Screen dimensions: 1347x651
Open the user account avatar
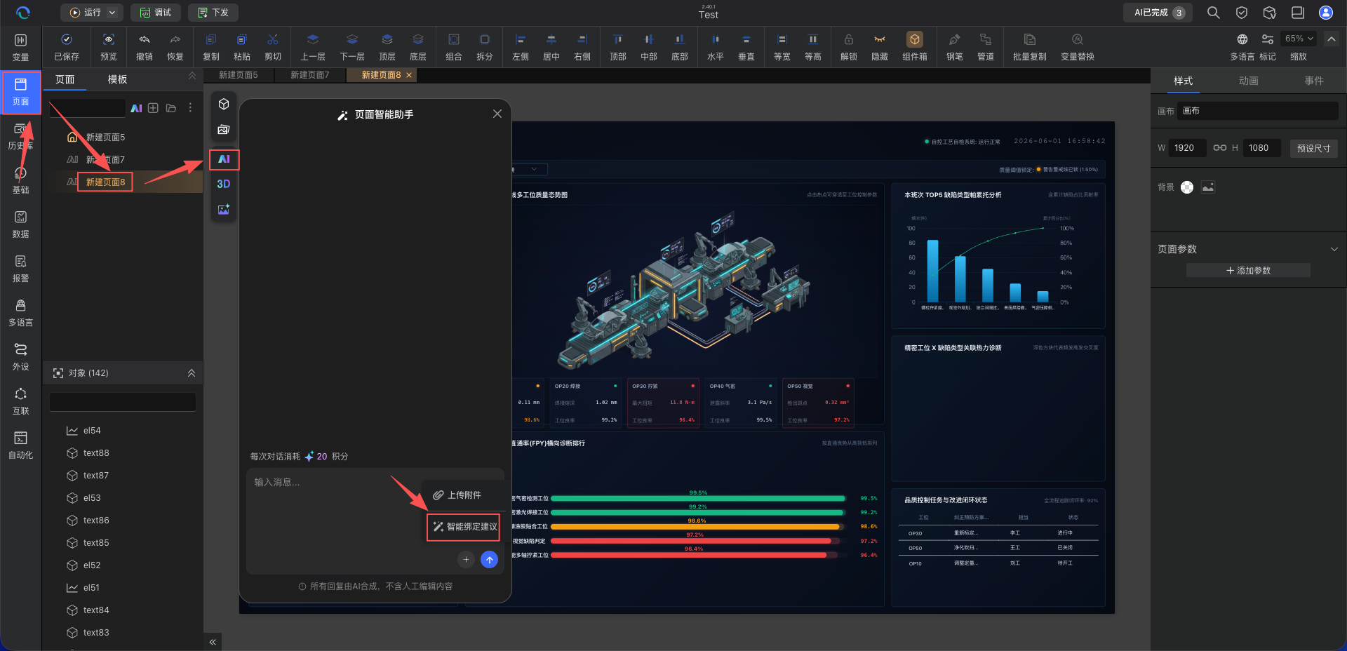point(1326,13)
